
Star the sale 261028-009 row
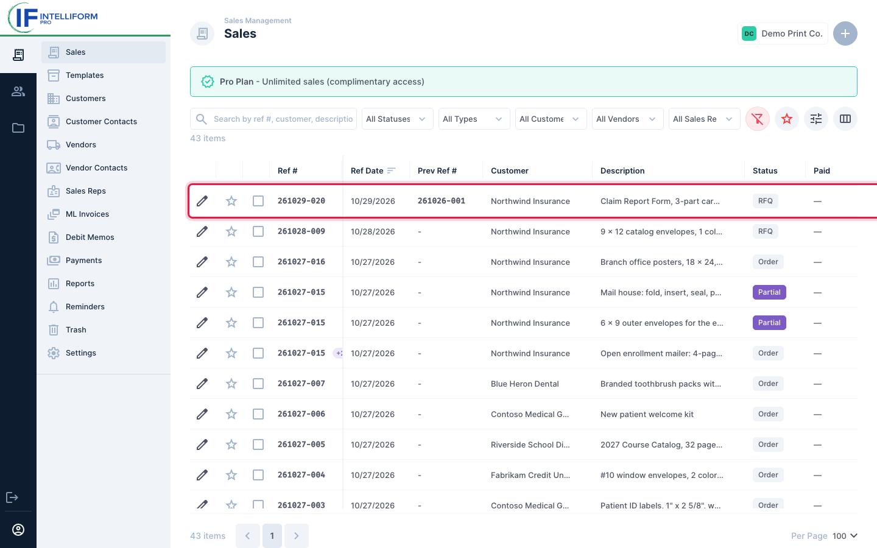click(x=231, y=231)
